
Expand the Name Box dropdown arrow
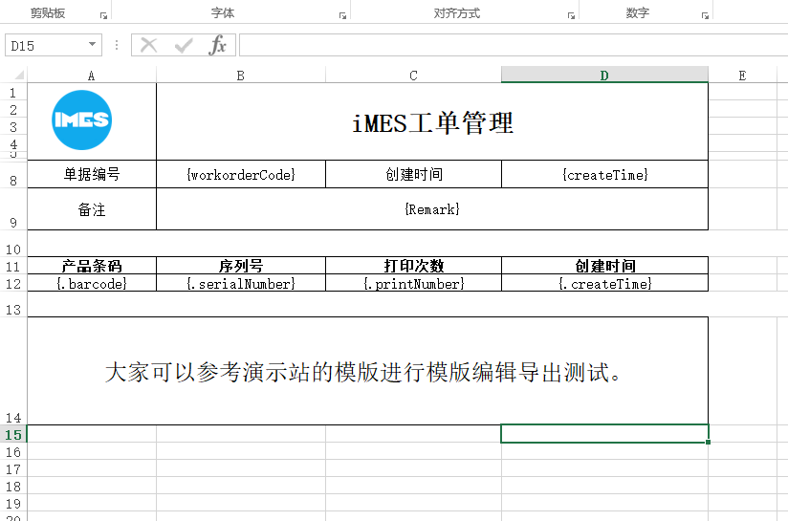92,44
